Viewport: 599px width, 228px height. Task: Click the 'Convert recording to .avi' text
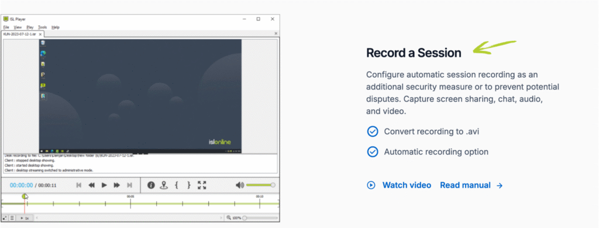(432, 132)
